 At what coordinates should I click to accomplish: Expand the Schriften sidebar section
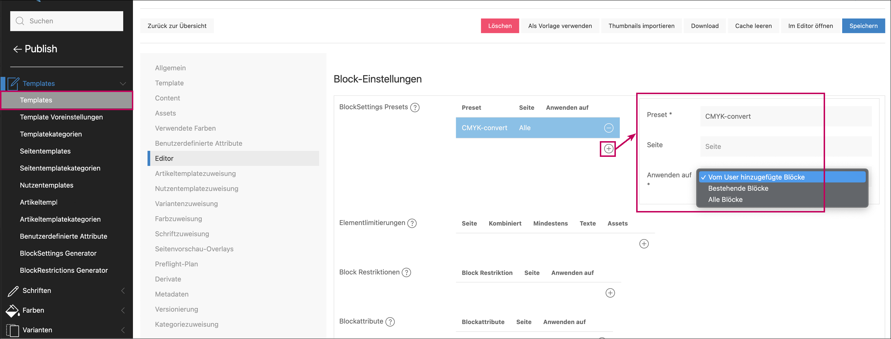click(x=123, y=291)
